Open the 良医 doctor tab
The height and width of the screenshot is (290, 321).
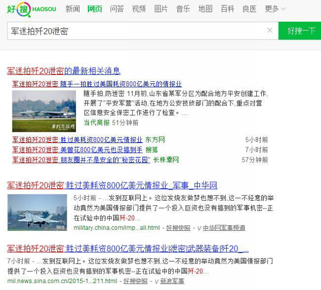click(x=249, y=9)
